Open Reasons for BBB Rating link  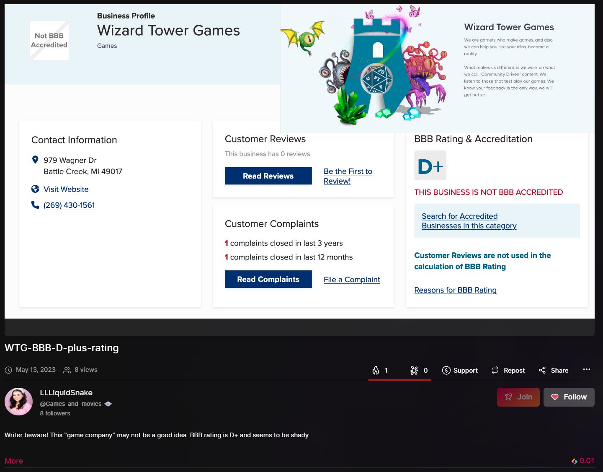click(455, 290)
